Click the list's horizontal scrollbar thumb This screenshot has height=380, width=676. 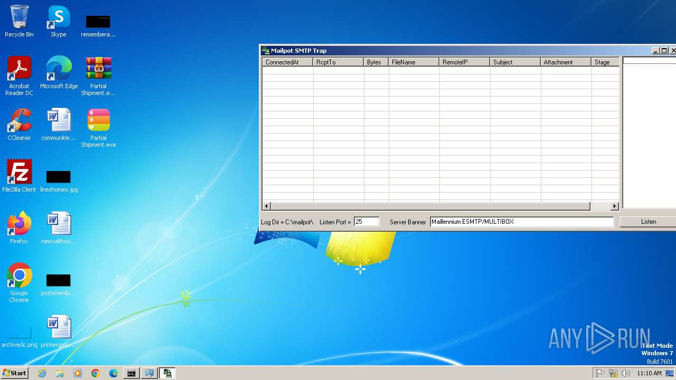point(430,206)
